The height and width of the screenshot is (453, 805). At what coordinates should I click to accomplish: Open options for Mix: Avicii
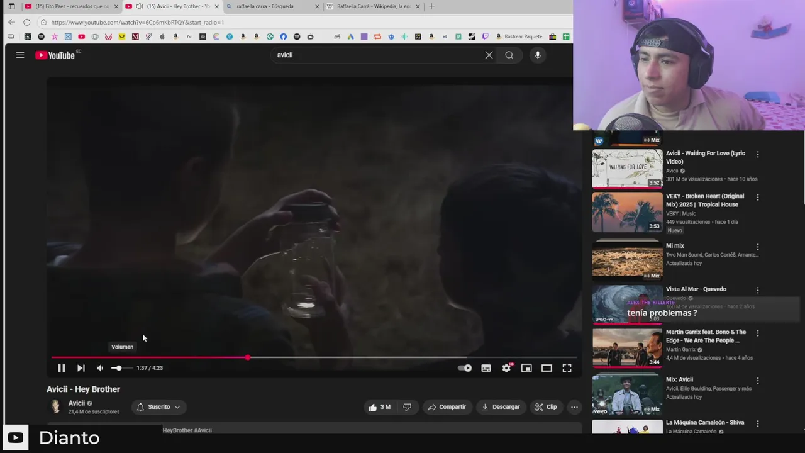tap(758, 381)
